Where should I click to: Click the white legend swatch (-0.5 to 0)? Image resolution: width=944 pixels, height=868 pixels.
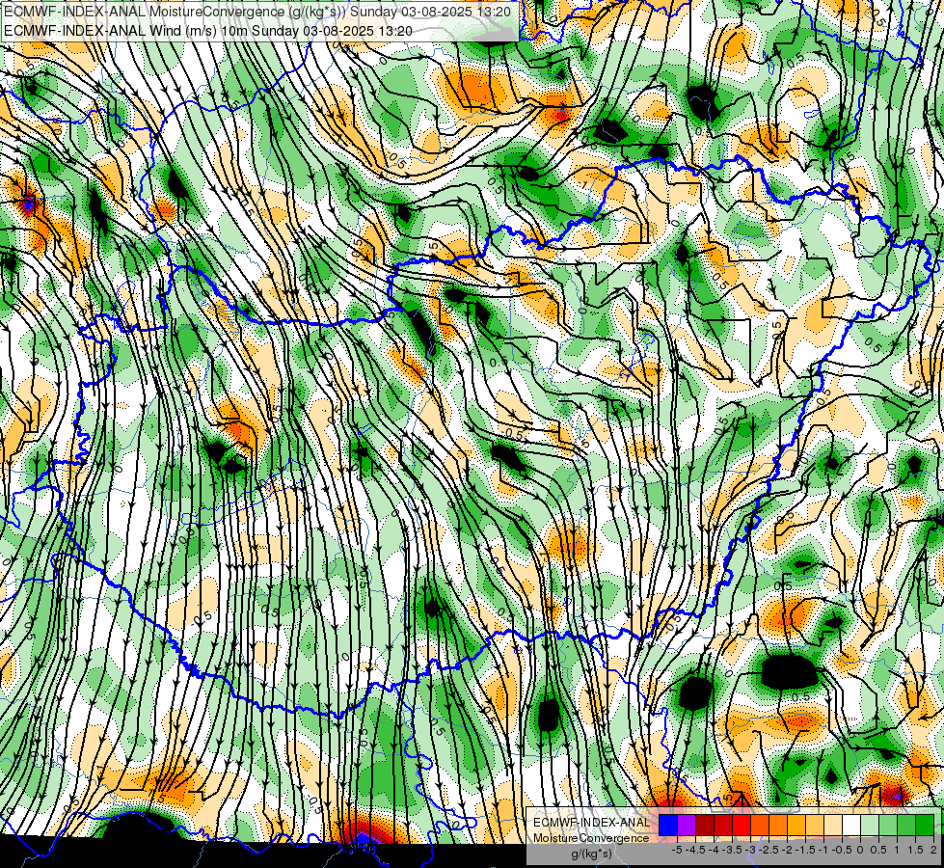point(851,826)
